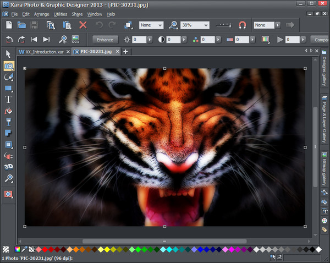The image size is (330, 263).
Task: Paste from clipboard icon
Action: pyautogui.click(x=67, y=25)
